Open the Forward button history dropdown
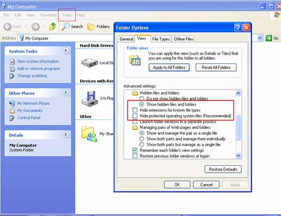 click(44, 27)
